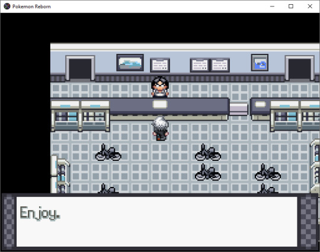Minimize the Pokemon Reborn window

coord(272,7)
